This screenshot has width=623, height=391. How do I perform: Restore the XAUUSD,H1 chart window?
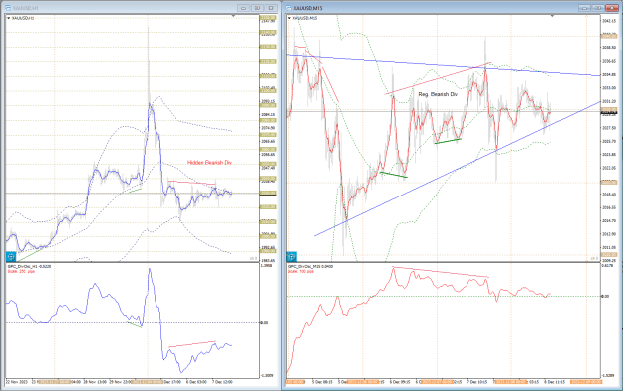(257, 8)
